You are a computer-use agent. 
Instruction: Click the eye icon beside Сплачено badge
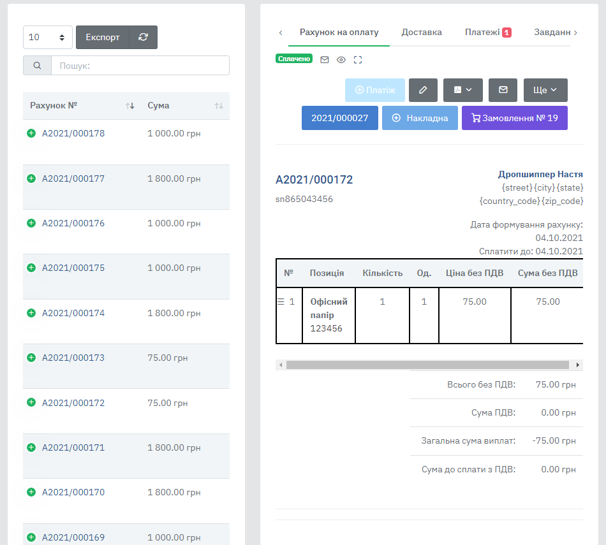341,60
